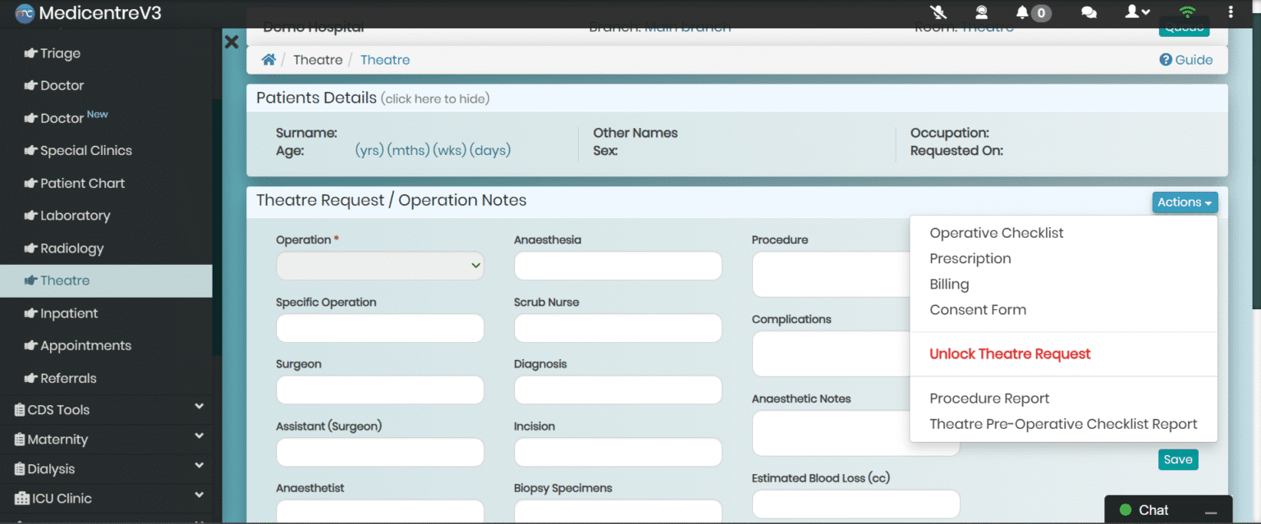The height and width of the screenshot is (524, 1261).
Task: Click the home icon in breadcrumb
Action: point(268,60)
